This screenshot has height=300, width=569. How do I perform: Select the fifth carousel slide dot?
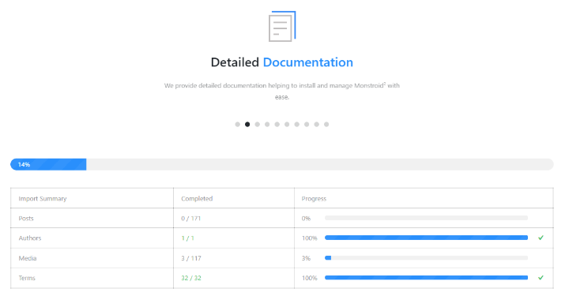pos(277,124)
